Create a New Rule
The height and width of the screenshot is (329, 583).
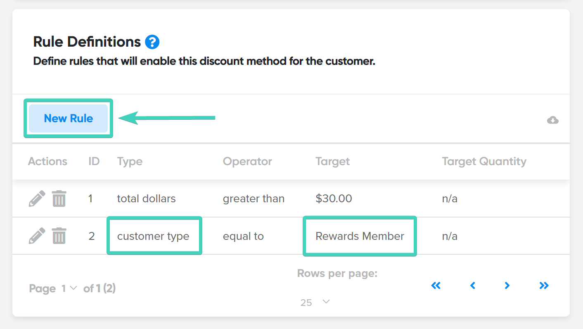coord(69,118)
